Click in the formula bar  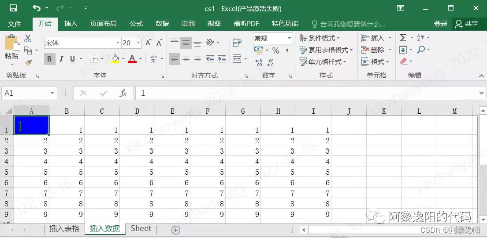(x=306, y=93)
